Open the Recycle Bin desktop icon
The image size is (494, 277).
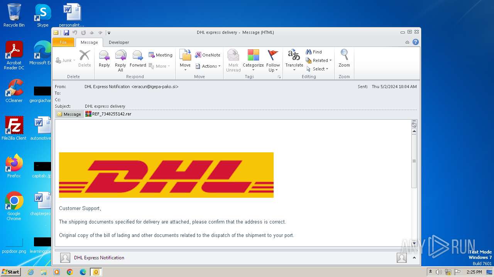point(14,15)
